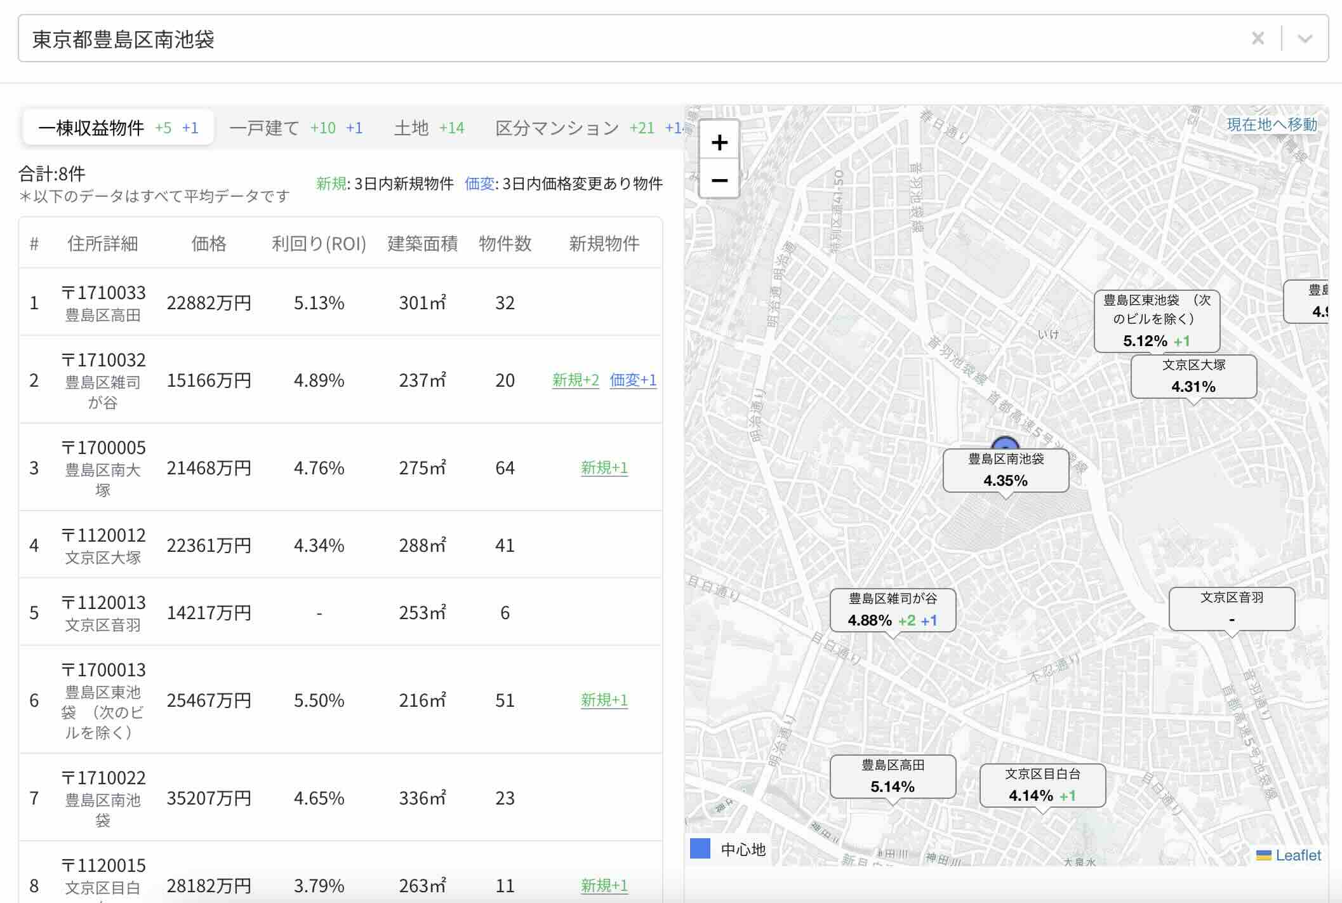Zoom out on the map

coord(721,181)
